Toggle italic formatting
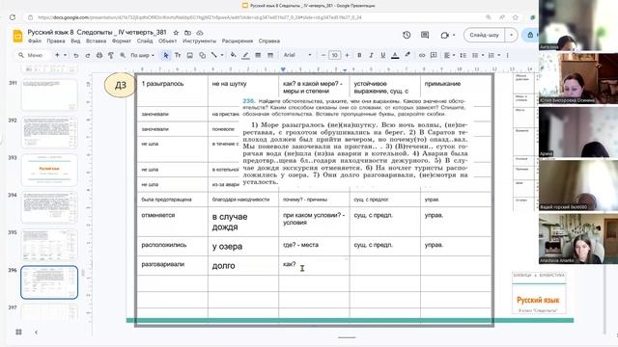The width and height of the screenshot is (618, 347). (371, 56)
